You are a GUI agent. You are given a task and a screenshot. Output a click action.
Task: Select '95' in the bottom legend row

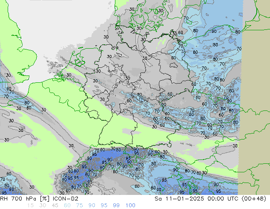(104, 206)
